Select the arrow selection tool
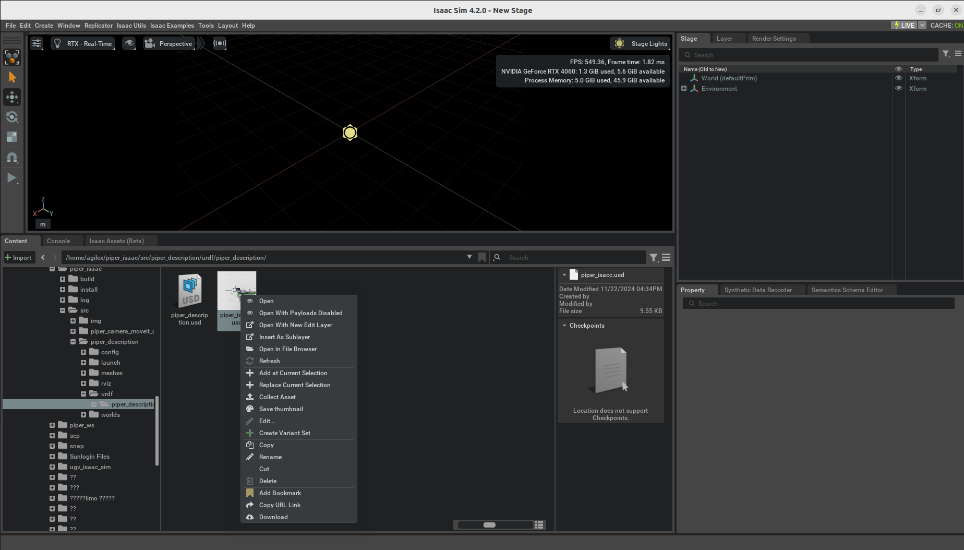 12,77
